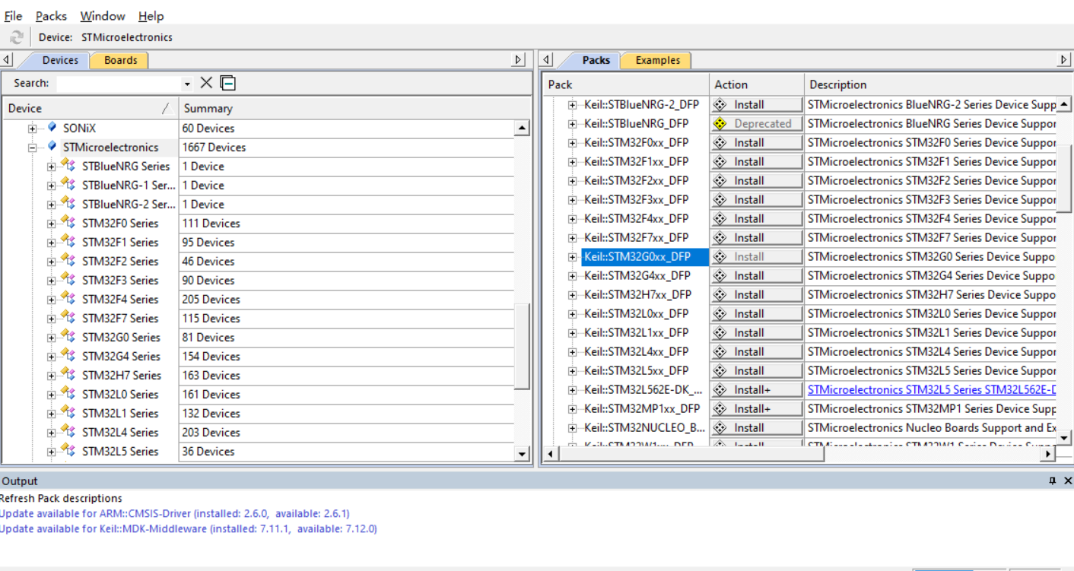Click the collapse-all icon beside search
Screen dimensions: 1074x571
click(228, 83)
